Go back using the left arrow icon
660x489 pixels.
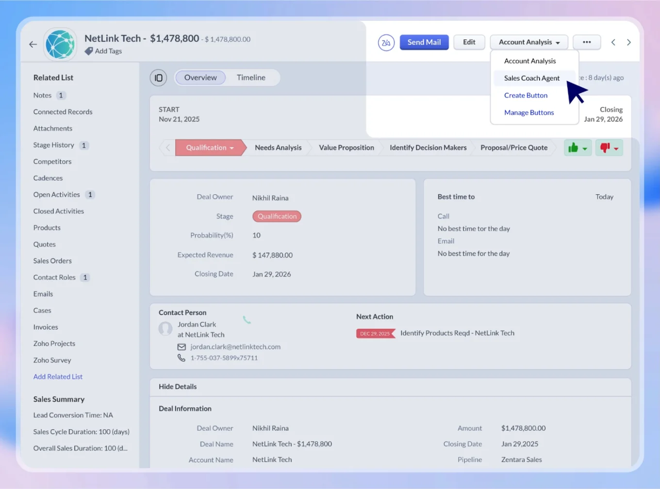coord(33,44)
